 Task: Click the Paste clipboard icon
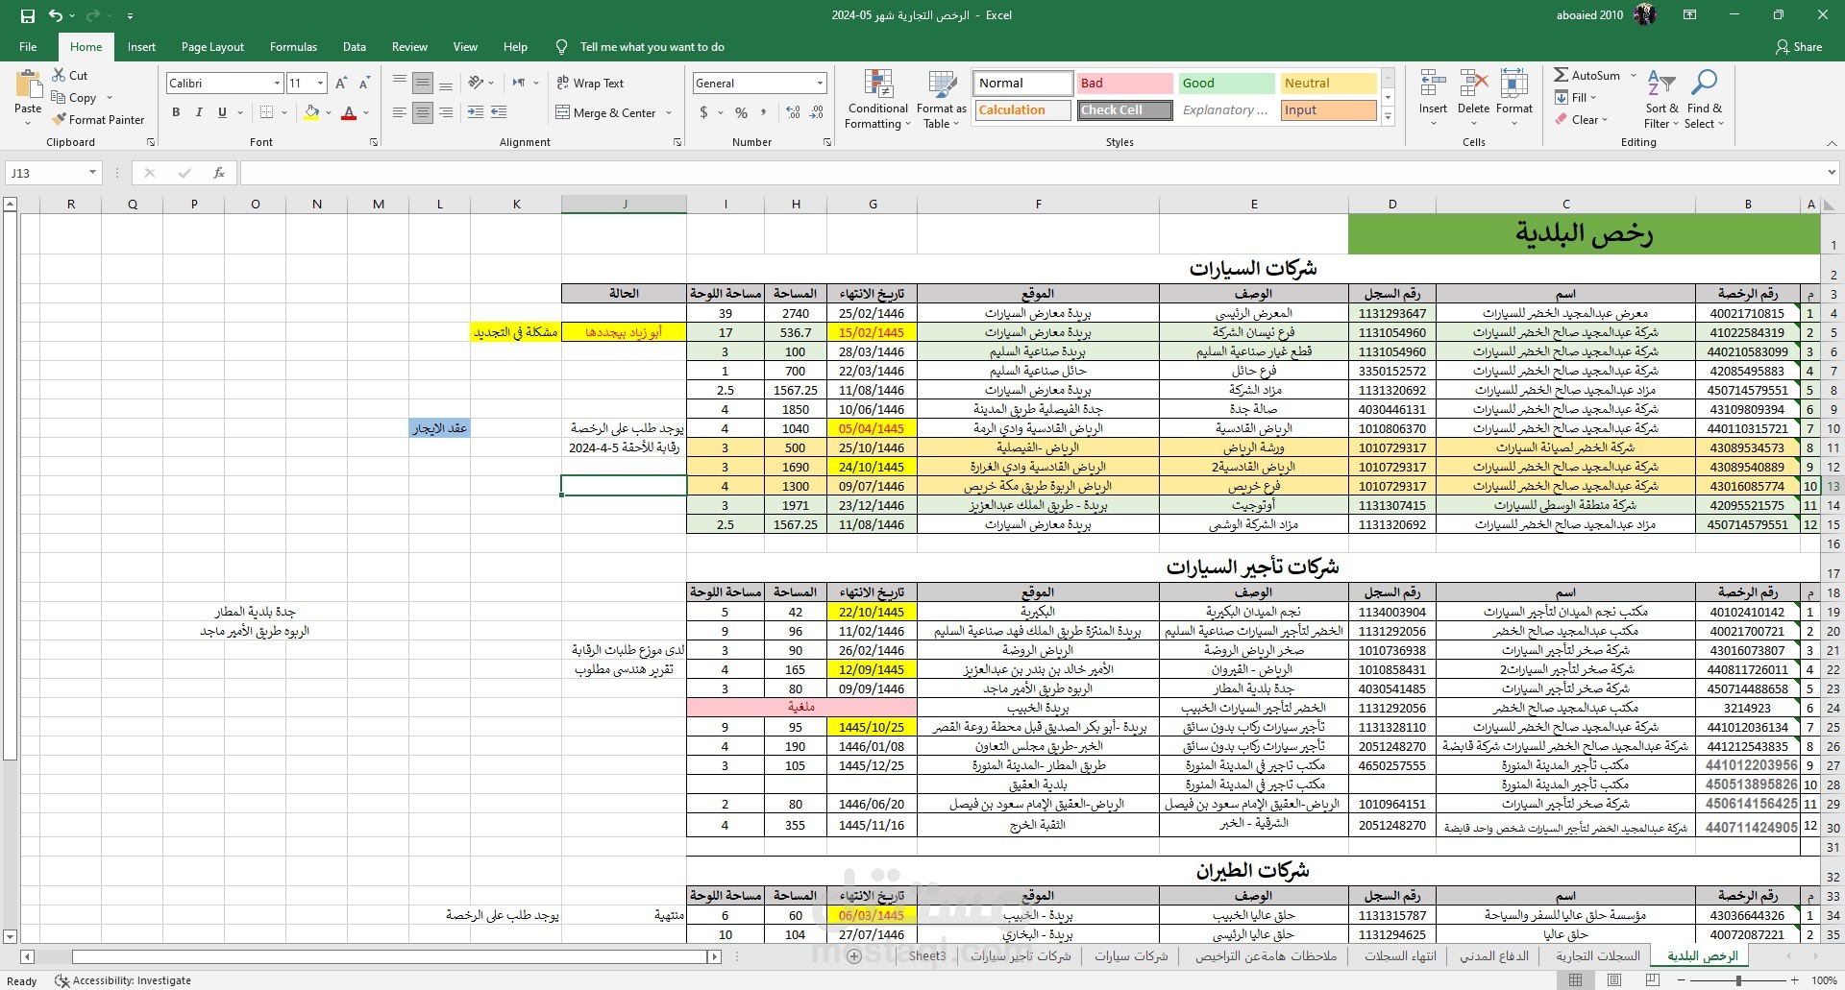click(28, 85)
